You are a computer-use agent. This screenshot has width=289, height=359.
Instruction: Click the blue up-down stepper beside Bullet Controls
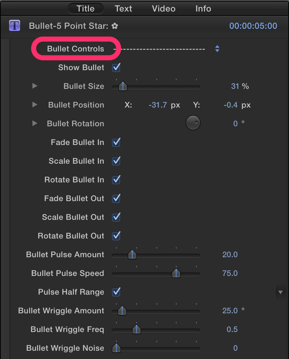pyautogui.click(x=217, y=49)
